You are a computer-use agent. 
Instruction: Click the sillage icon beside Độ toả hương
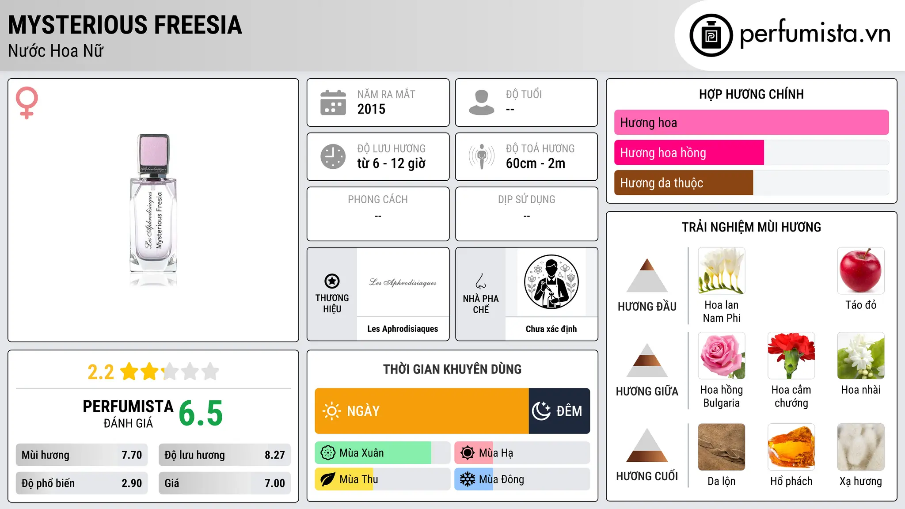(x=482, y=156)
